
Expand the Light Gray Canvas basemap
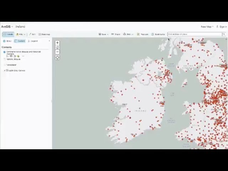pos(5,71)
